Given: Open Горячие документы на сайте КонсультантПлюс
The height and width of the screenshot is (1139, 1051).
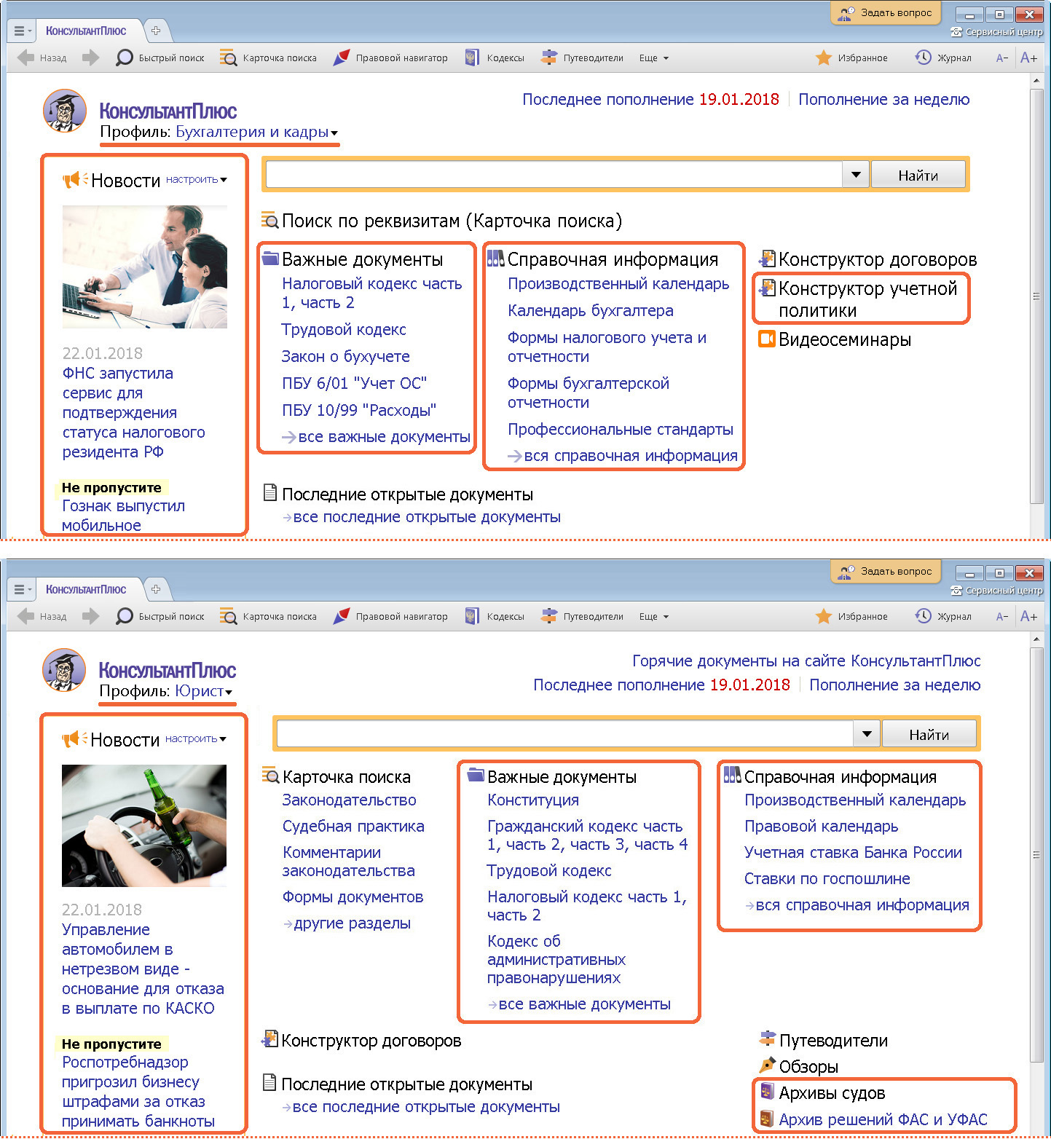Looking at the screenshot, I should pyautogui.click(x=806, y=661).
